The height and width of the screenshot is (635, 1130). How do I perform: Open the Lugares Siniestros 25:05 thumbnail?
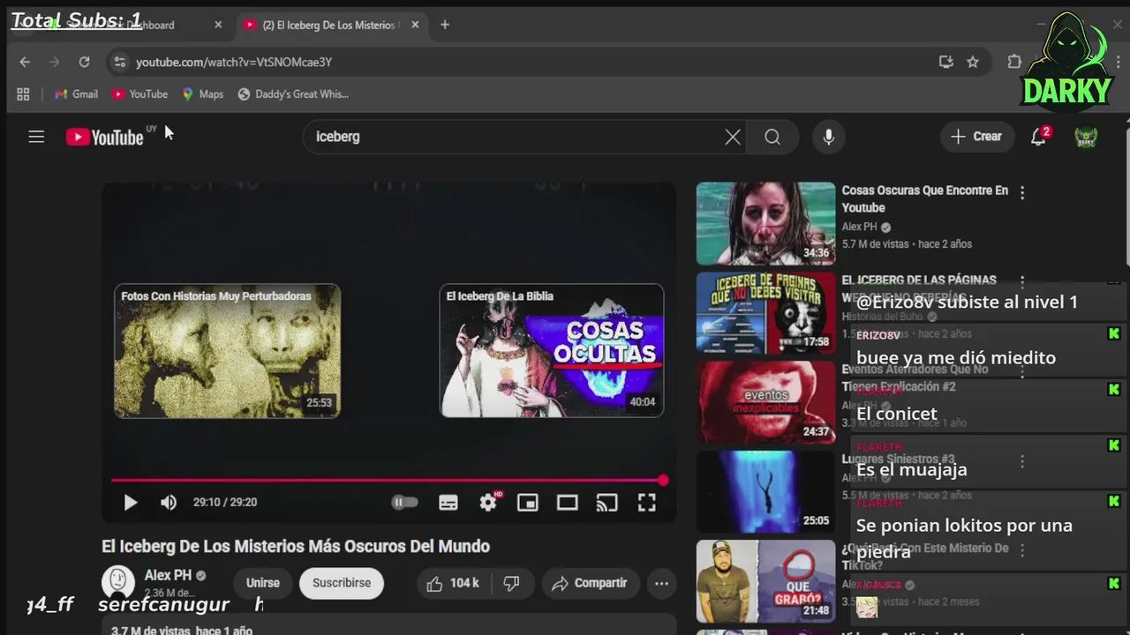[x=765, y=491]
